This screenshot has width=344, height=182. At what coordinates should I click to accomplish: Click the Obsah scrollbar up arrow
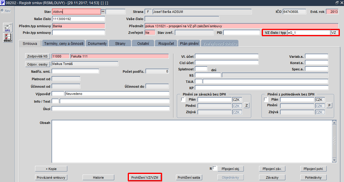[x=334, y=123]
